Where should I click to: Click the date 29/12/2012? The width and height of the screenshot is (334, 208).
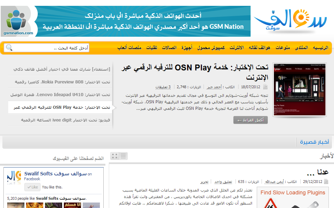coord(312,182)
